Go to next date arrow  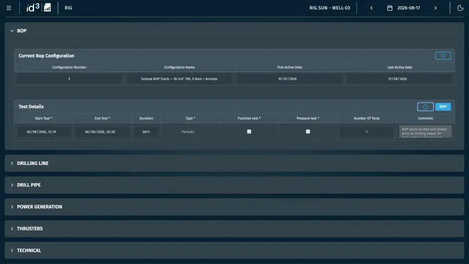(436, 8)
